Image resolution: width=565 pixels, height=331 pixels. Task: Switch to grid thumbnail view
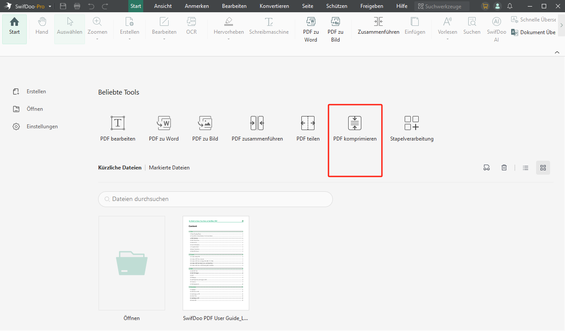click(543, 168)
